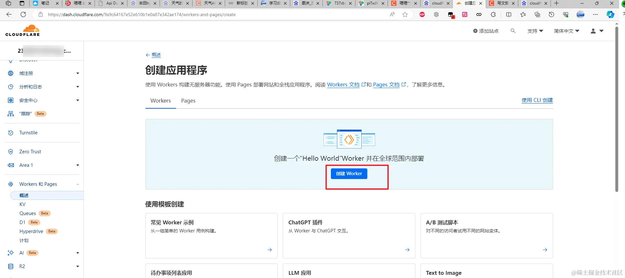Expand the R2 sidebar section
The width and height of the screenshot is (625, 278).
click(x=78, y=266)
